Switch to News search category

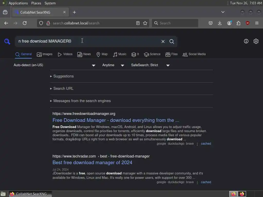[84, 54]
